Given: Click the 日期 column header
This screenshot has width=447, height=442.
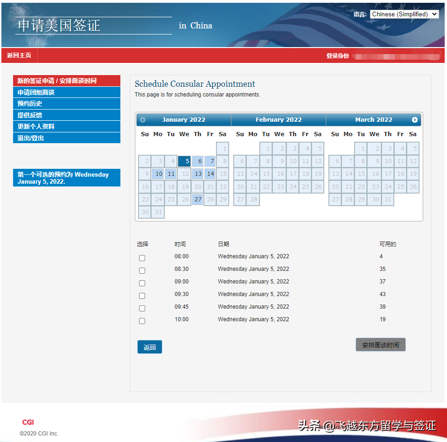Looking at the screenshot, I should 223,244.
